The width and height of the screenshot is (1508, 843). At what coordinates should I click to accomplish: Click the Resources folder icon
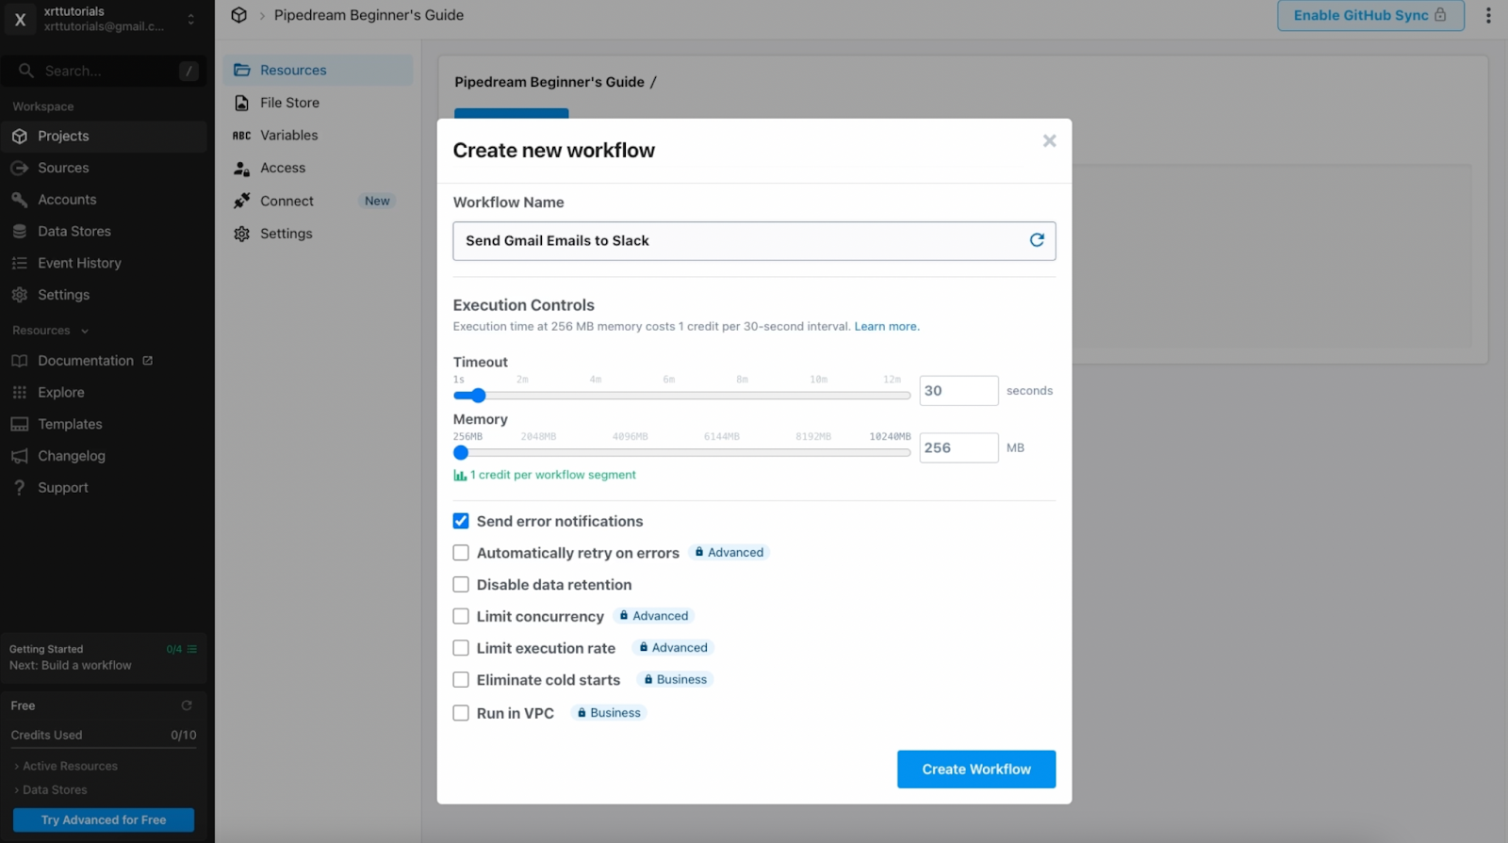[x=242, y=70]
